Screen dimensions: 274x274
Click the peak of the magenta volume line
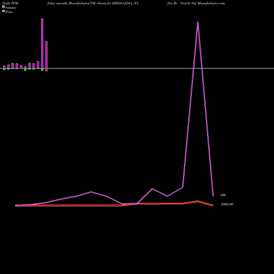pyautogui.click(x=198, y=22)
